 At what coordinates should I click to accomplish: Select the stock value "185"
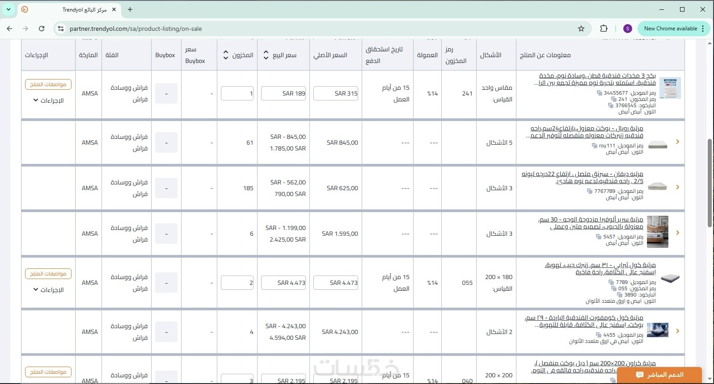(248, 188)
